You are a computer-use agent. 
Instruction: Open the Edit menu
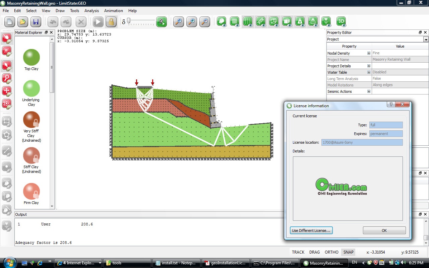pyautogui.click(x=17, y=11)
